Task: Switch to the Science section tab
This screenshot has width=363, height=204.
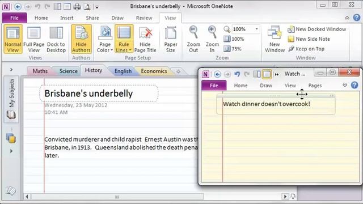Action: [x=68, y=71]
